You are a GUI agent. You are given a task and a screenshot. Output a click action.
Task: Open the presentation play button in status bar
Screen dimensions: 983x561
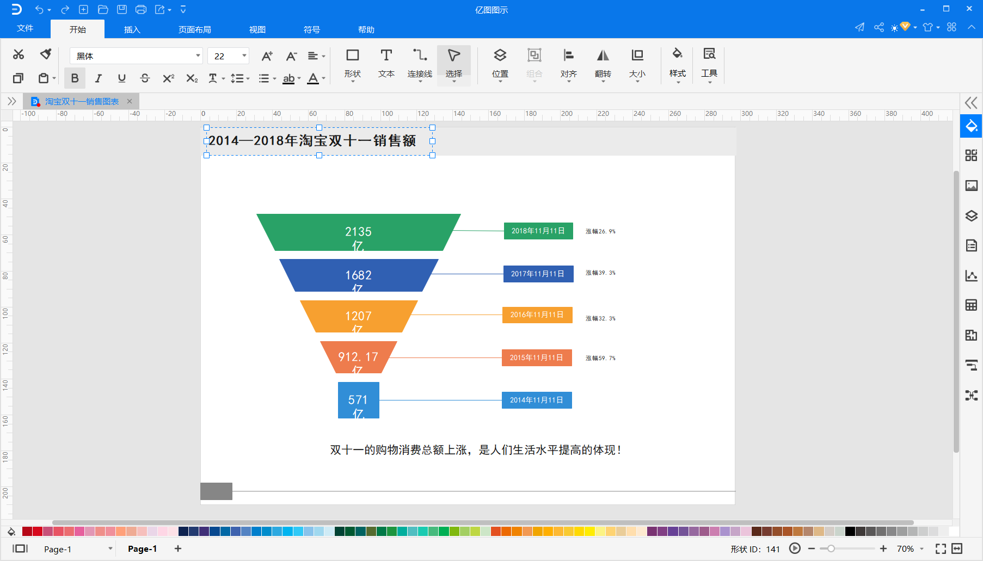pos(795,548)
